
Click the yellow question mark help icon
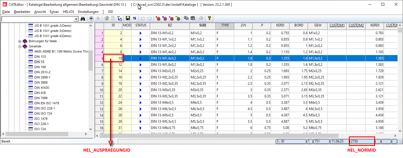click(209, 19)
